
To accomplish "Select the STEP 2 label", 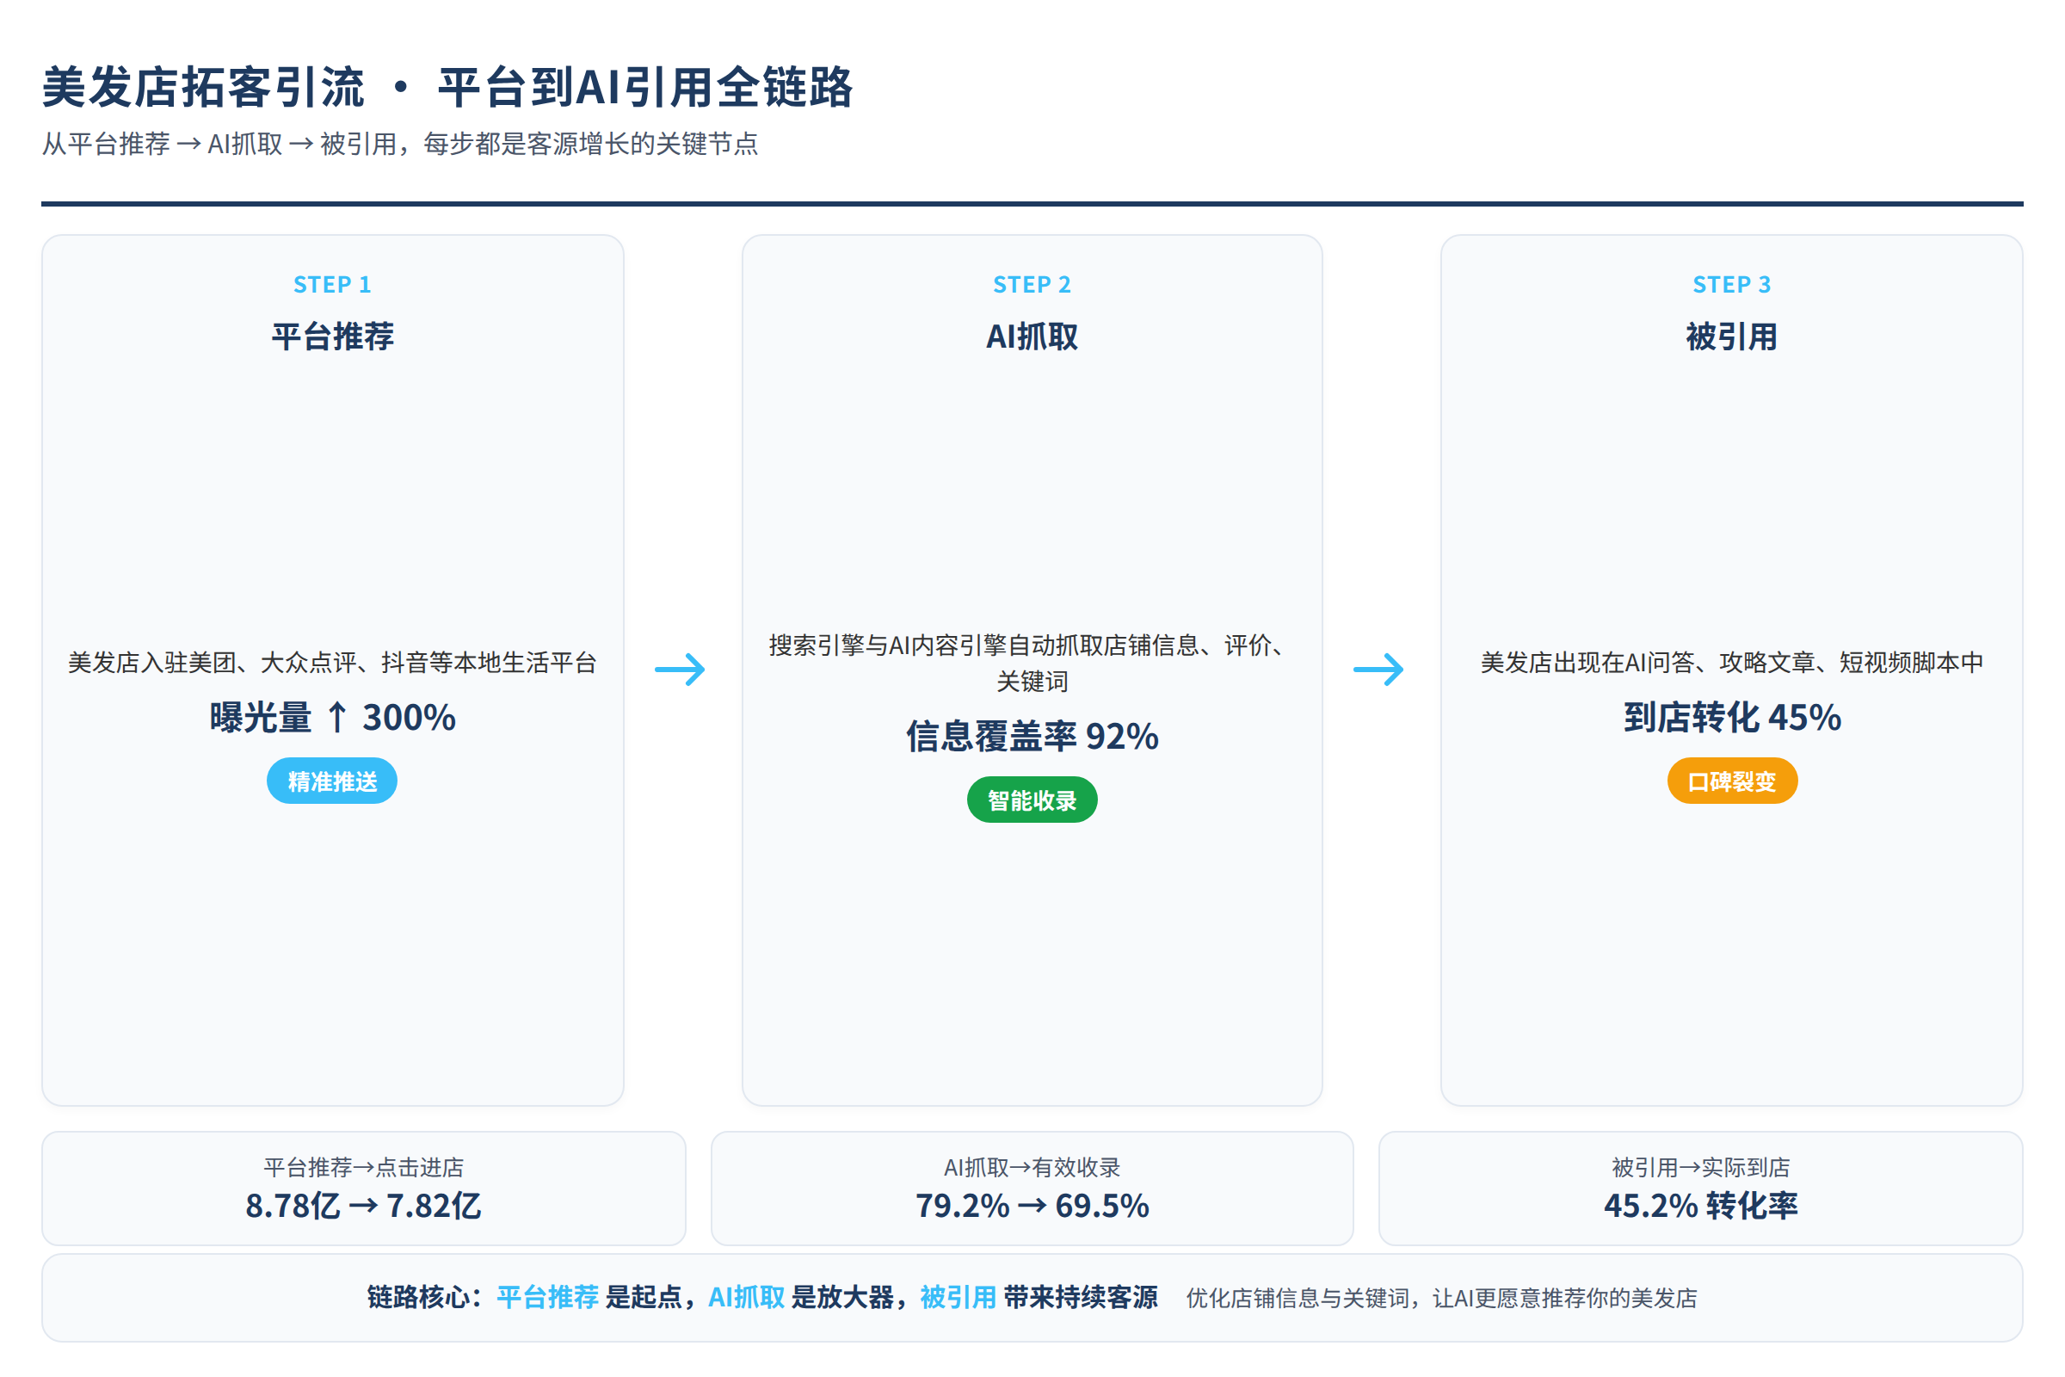I will click(1032, 285).
